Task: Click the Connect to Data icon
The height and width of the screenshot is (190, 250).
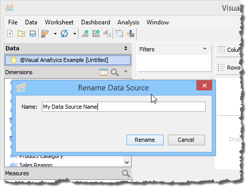Action: 45,34
